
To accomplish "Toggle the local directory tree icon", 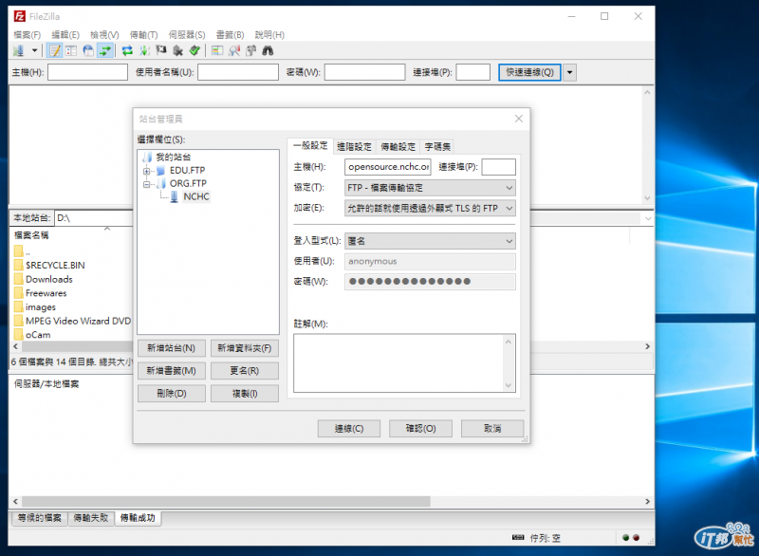I will pos(71,51).
